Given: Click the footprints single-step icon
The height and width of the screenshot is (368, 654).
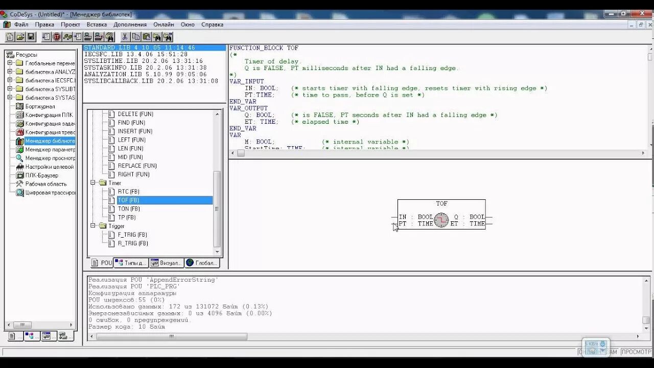Looking at the screenshot, I should (x=67, y=37).
